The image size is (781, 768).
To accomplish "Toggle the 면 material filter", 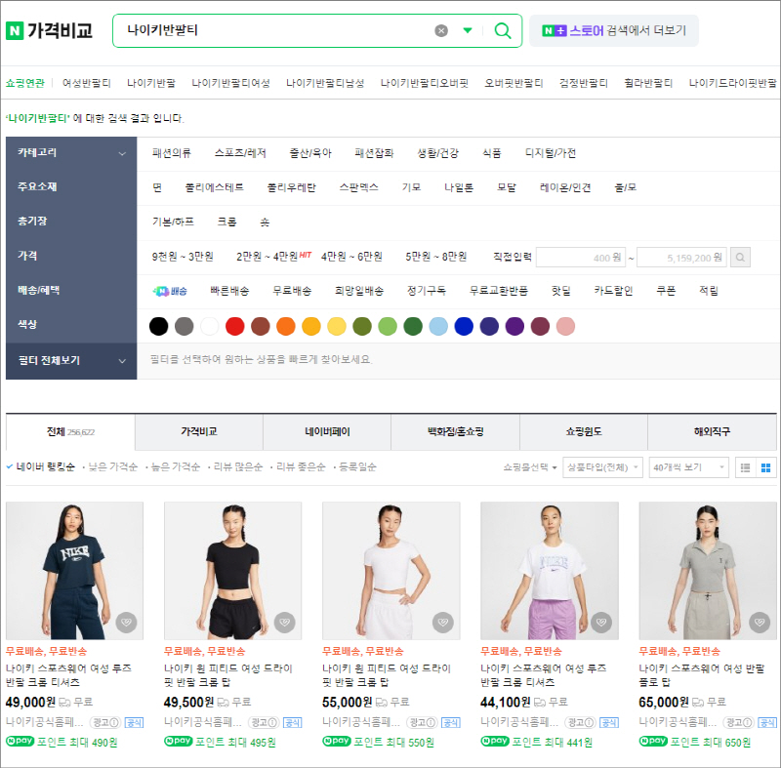I will 157,187.
